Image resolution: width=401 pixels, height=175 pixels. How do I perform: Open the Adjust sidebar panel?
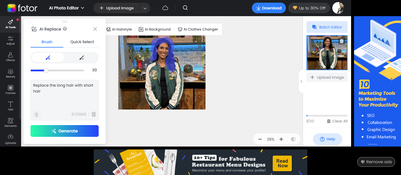[10, 41]
